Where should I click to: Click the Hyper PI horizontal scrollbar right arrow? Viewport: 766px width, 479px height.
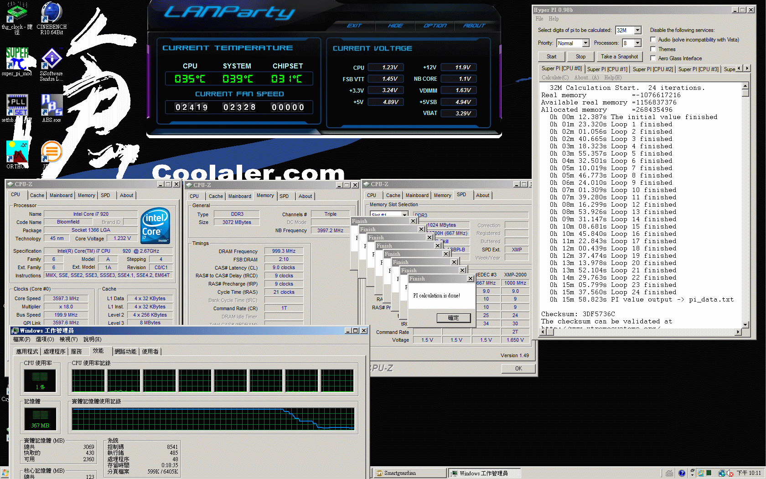tap(738, 332)
